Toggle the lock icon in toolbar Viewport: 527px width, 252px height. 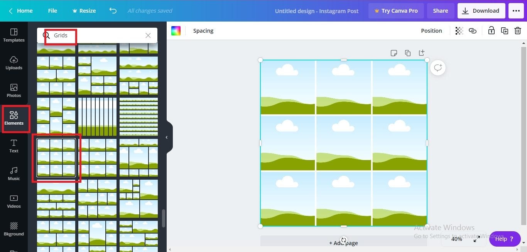pos(491,31)
